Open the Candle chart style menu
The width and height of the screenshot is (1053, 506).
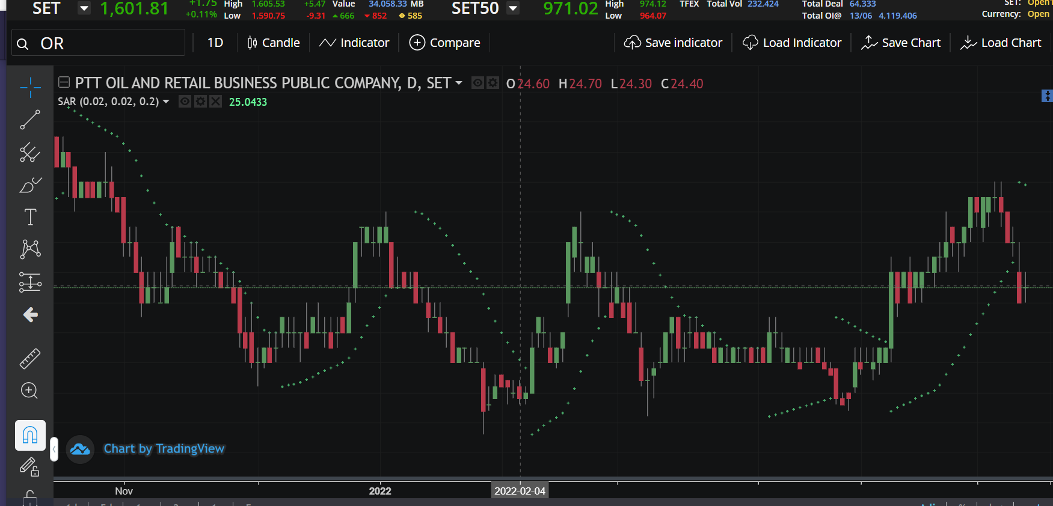274,43
